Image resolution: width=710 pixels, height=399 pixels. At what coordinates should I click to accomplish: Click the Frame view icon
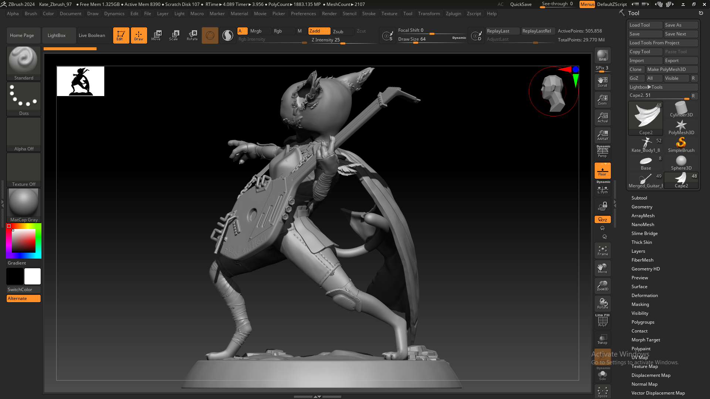click(x=602, y=250)
